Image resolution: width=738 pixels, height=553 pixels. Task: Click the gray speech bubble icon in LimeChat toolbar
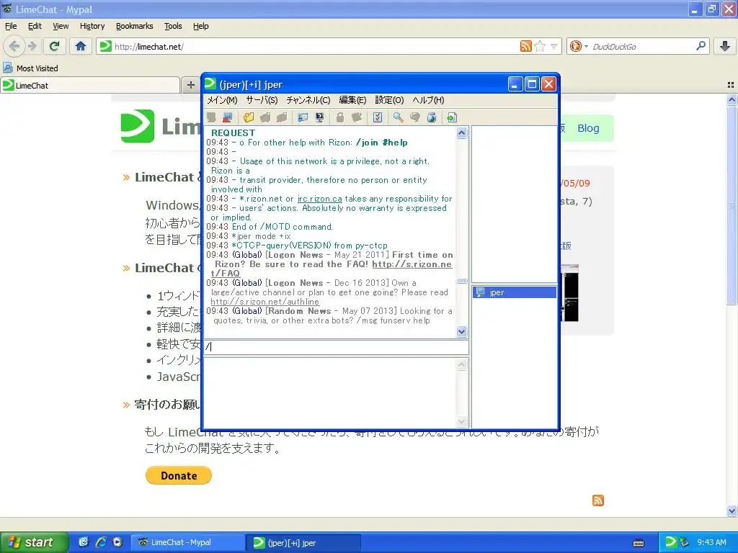click(414, 117)
